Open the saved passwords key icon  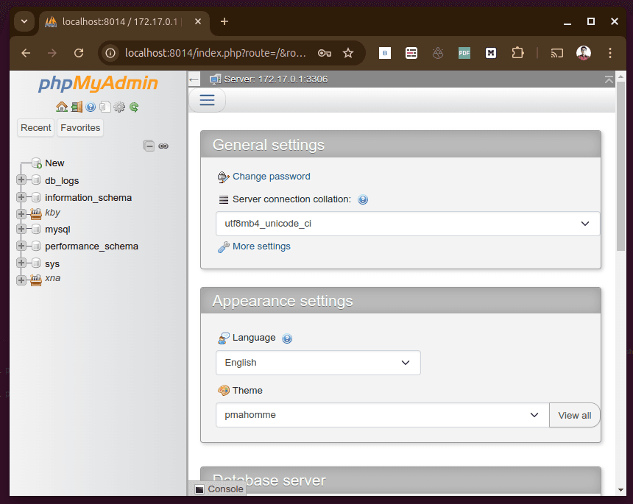324,53
